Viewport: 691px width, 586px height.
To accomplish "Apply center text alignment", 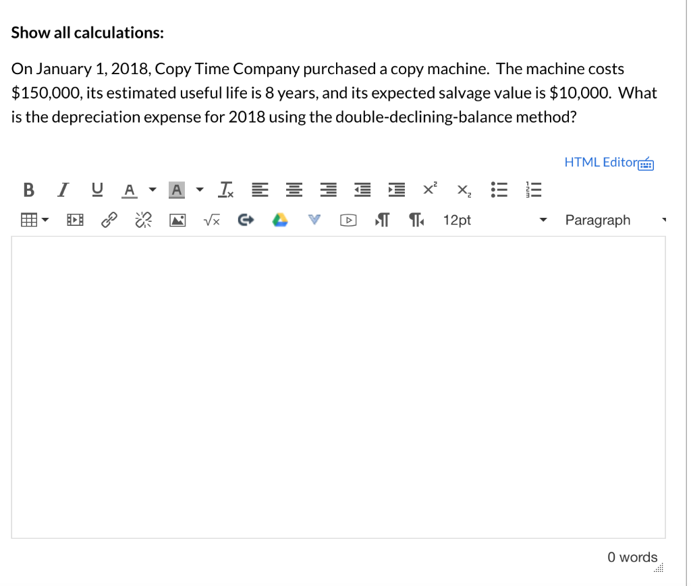I will [x=294, y=189].
